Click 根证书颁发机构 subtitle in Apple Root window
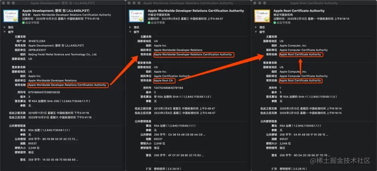 (x=283, y=15)
